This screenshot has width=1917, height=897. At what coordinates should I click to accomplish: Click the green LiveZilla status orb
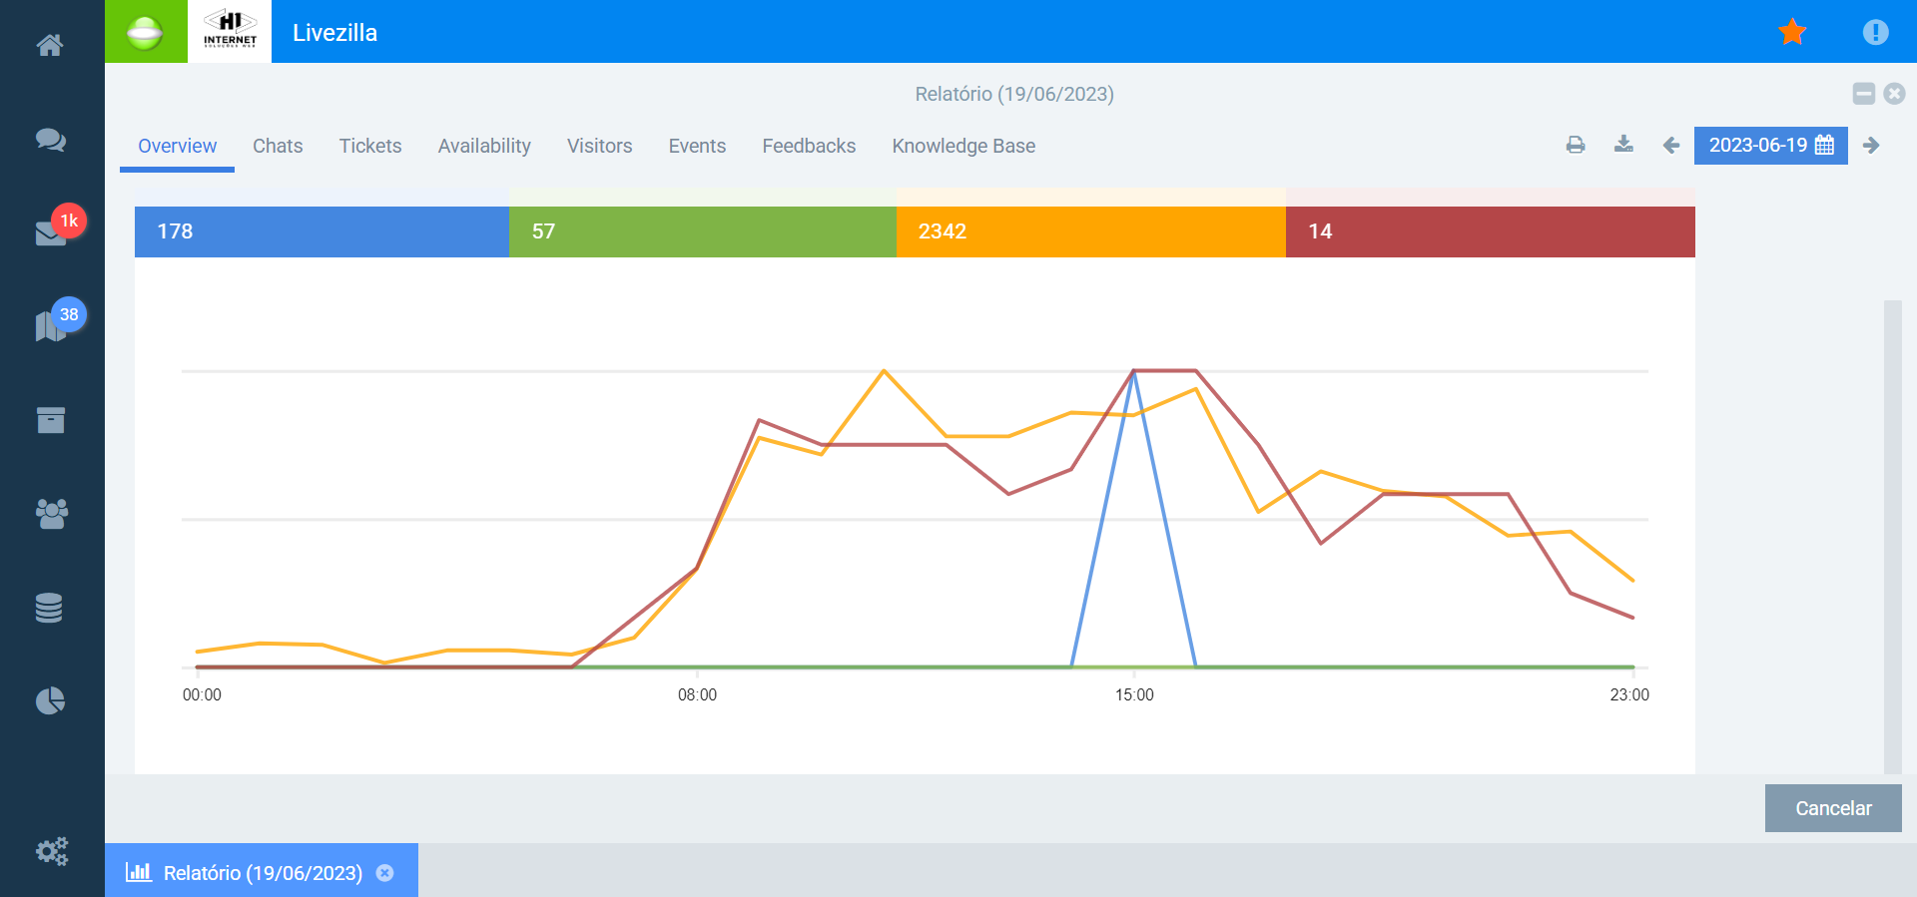click(146, 32)
